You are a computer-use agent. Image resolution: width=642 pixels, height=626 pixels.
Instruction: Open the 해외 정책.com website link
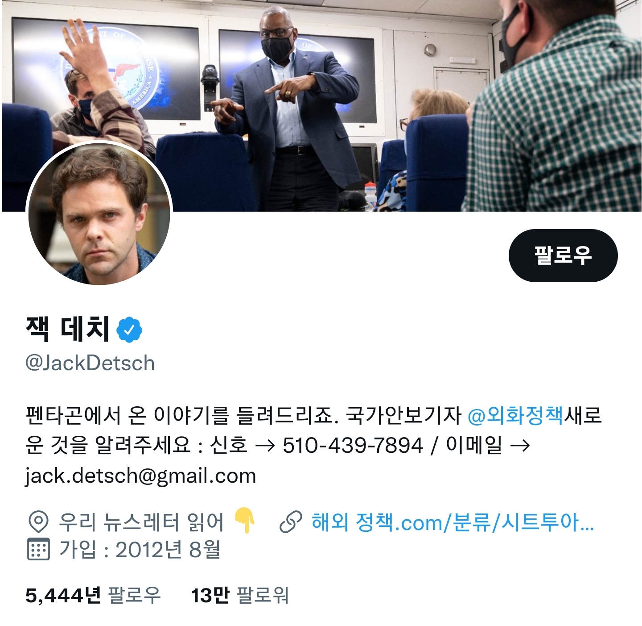[453, 522]
